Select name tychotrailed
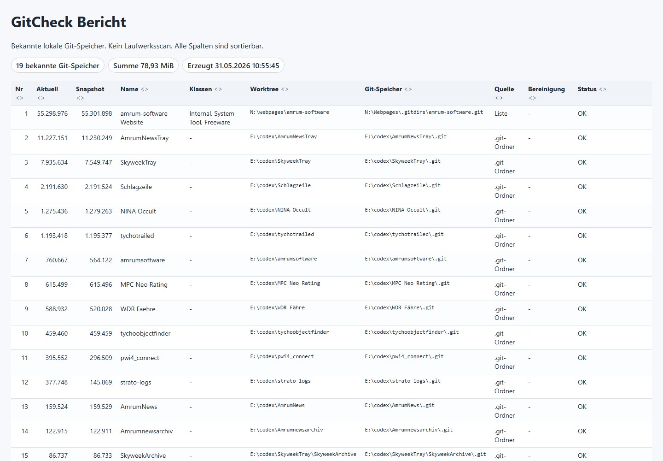663x461 pixels. click(x=137, y=236)
